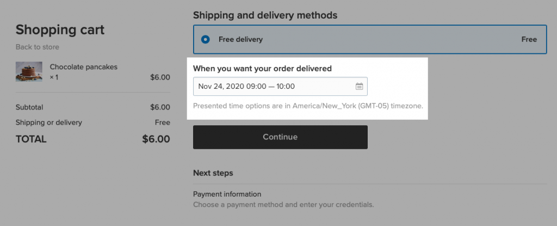Click the Shipping and delivery methods heading
557x226 pixels.
tap(265, 15)
